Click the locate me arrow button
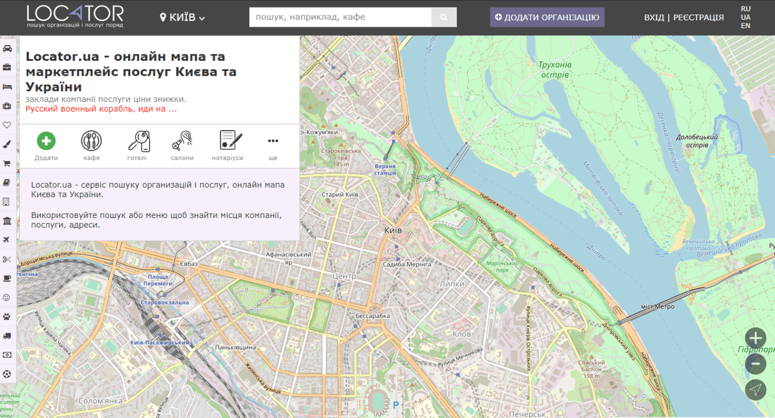The image size is (775, 418). (755, 390)
